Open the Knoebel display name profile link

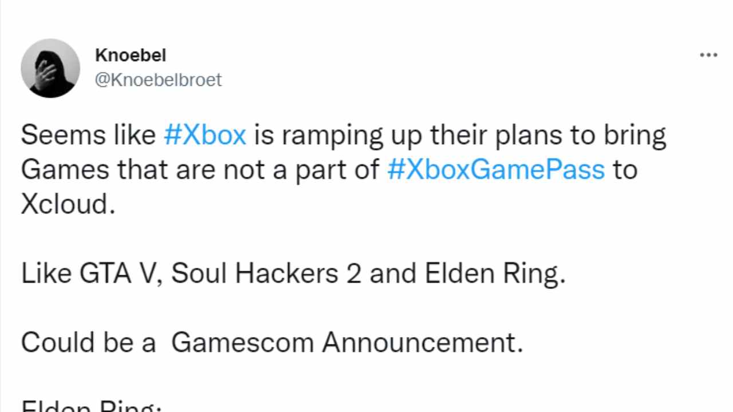click(131, 56)
